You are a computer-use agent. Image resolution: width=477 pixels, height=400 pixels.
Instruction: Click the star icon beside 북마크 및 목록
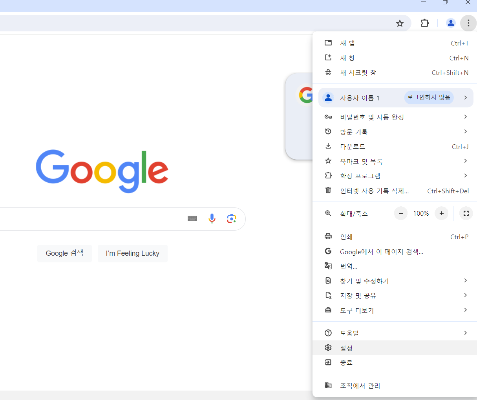point(328,161)
